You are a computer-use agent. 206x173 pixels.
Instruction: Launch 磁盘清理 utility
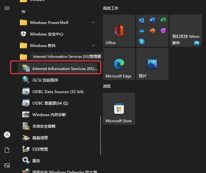click(58, 138)
